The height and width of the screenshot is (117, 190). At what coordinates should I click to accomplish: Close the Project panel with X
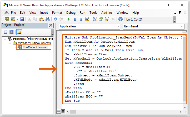[x=51, y=25]
